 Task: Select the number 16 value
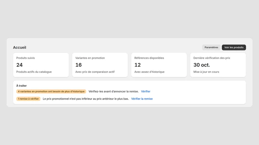pyautogui.click(x=78, y=65)
